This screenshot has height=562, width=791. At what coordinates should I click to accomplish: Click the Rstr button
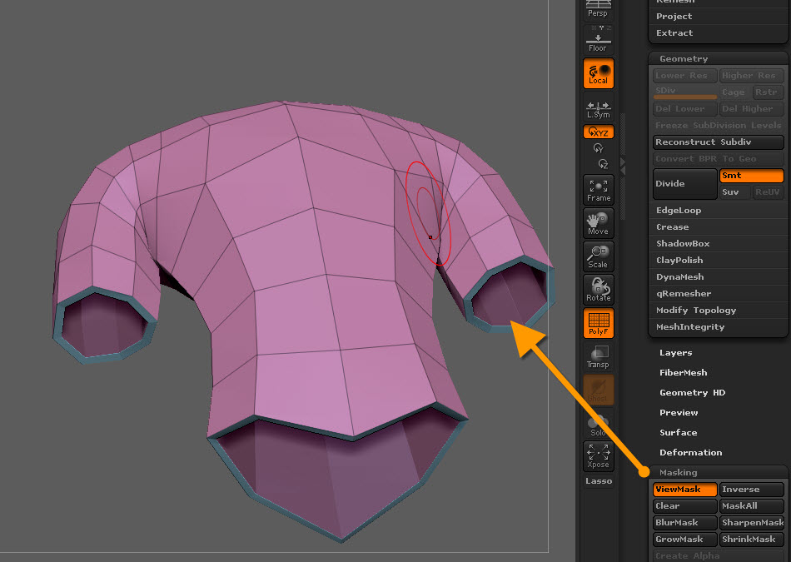(768, 92)
